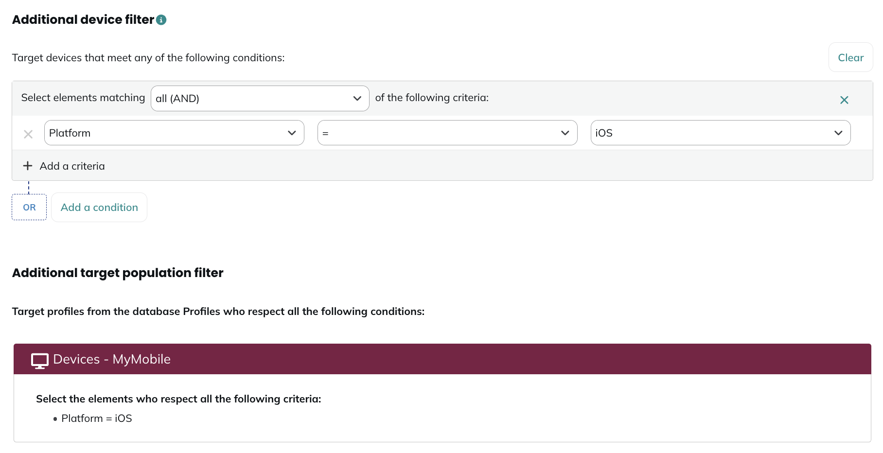
Task: Click the 'Target devices that meet any' text
Action: 148,58
